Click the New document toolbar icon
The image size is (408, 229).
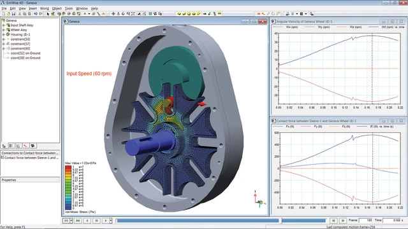tap(4, 14)
